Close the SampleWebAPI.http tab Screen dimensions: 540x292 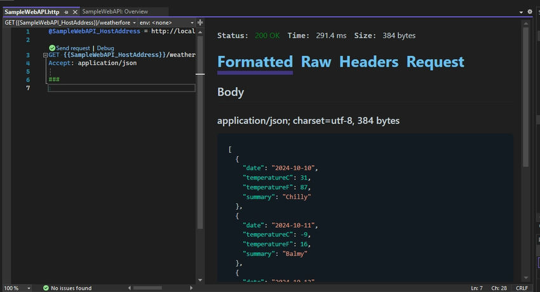click(x=75, y=12)
